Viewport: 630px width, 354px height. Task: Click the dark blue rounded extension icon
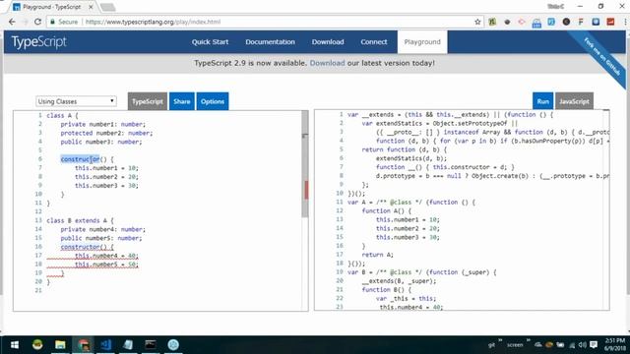596,22
